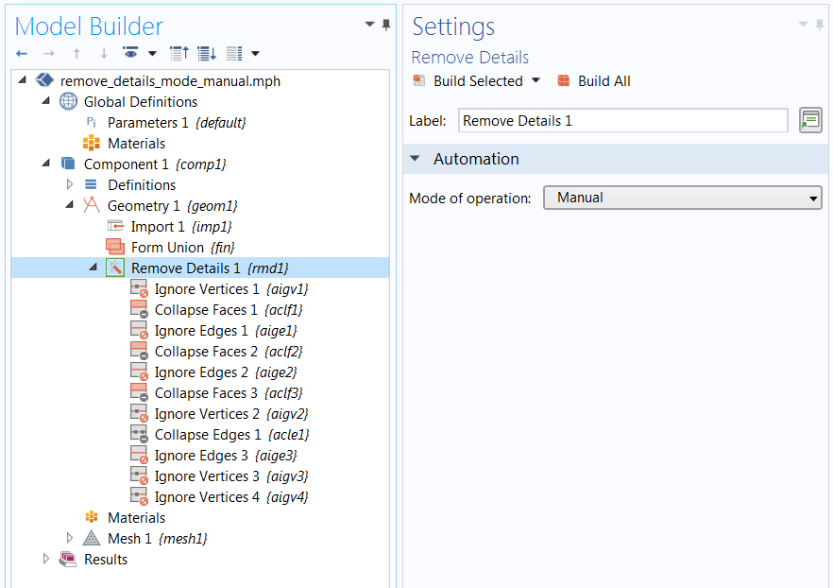Select Collapse Faces 2 node
833x588 pixels.
click(x=229, y=352)
